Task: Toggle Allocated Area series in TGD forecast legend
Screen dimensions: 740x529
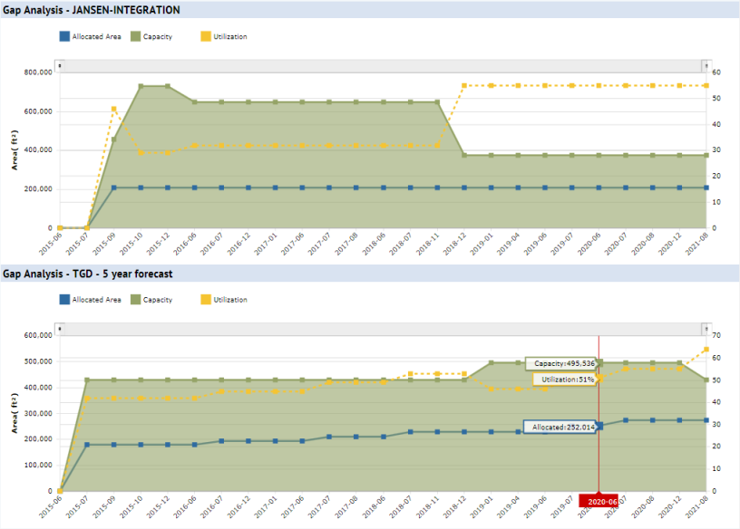Action: coord(64,300)
